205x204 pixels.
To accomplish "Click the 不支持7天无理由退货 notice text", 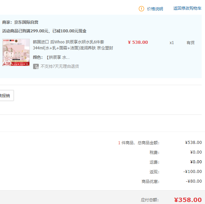I will 60,66.
